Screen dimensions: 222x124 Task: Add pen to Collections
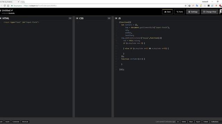[x=215, y=122]
